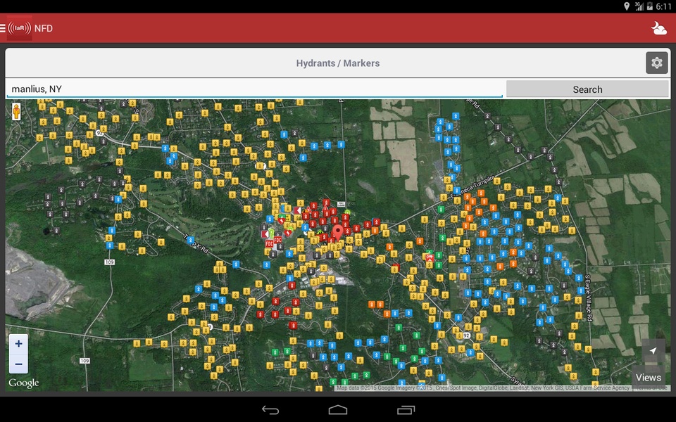Open the hamburger navigation menu
This screenshot has width=676, height=422.
click(3, 28)
